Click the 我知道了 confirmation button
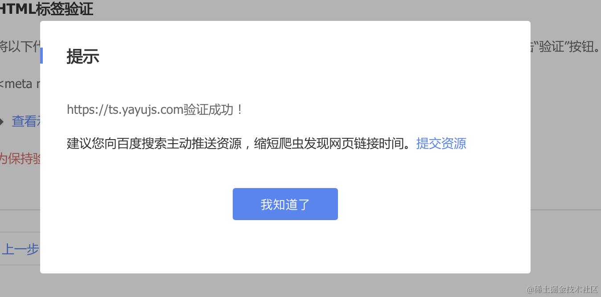 (x=285, y=204)
